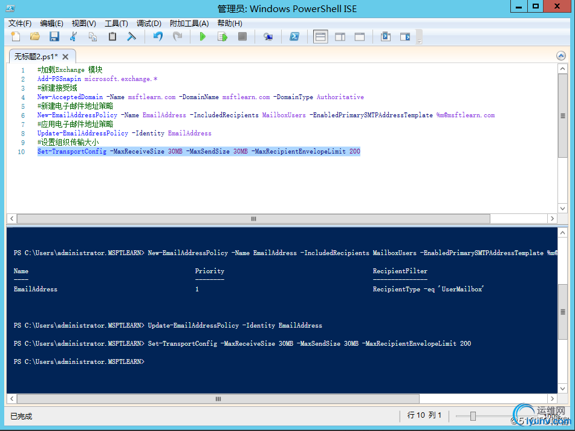Click RecipientFilter column header in console
The height and width of the screenshot is (431, 575).
point(400,271)
